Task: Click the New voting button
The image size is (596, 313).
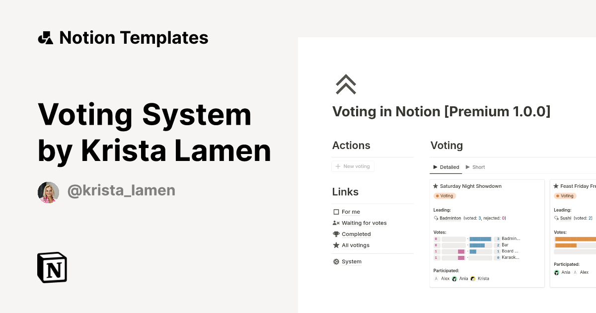Action: [x=353, y=166]
